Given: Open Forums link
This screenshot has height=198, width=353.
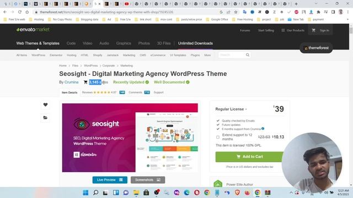Looking at the screenshot, I should pyautogui.click(x=245, y=30).
